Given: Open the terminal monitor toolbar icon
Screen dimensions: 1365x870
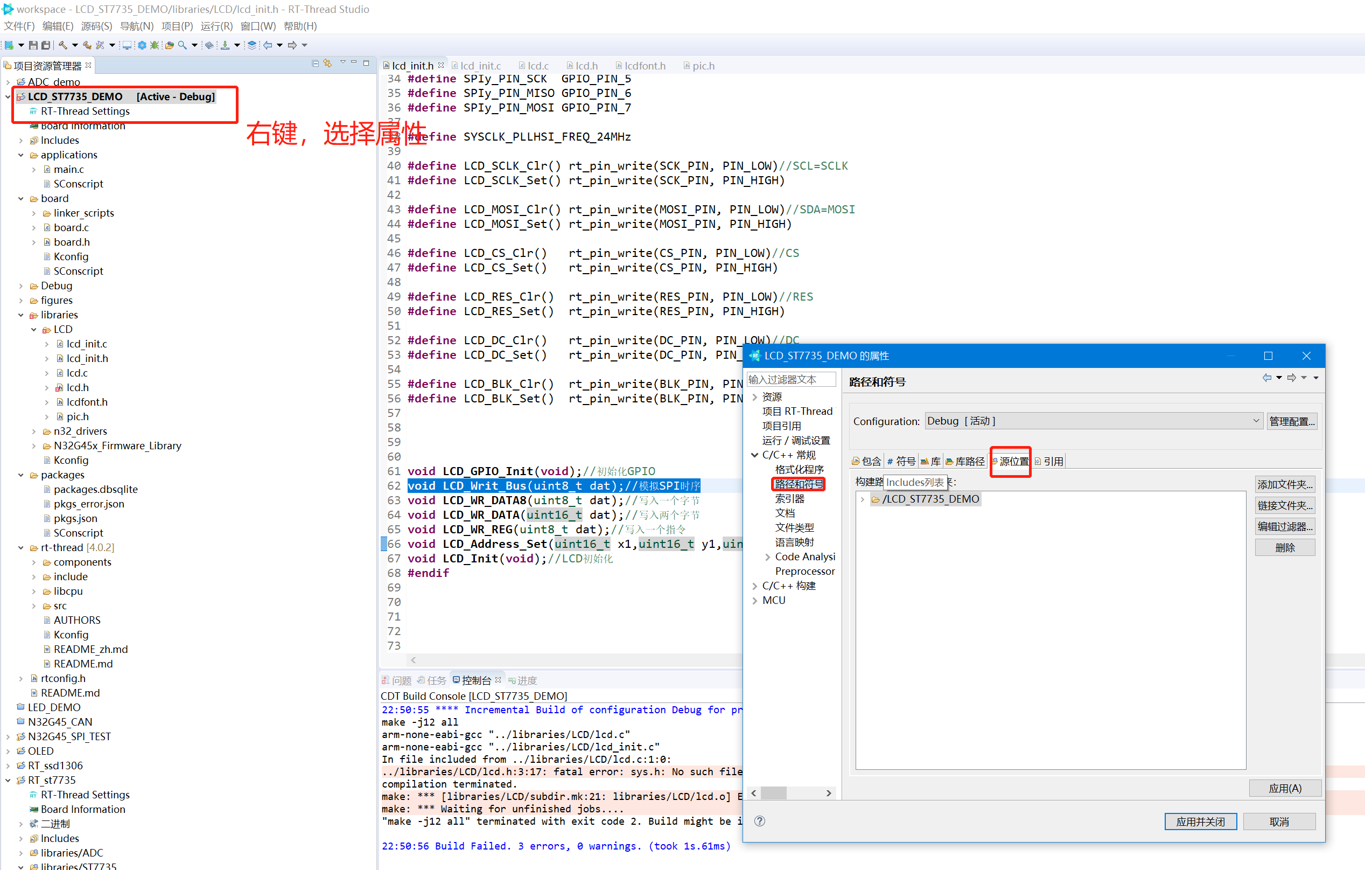Looking at the screenshot, I should click(x=127, y=45).
